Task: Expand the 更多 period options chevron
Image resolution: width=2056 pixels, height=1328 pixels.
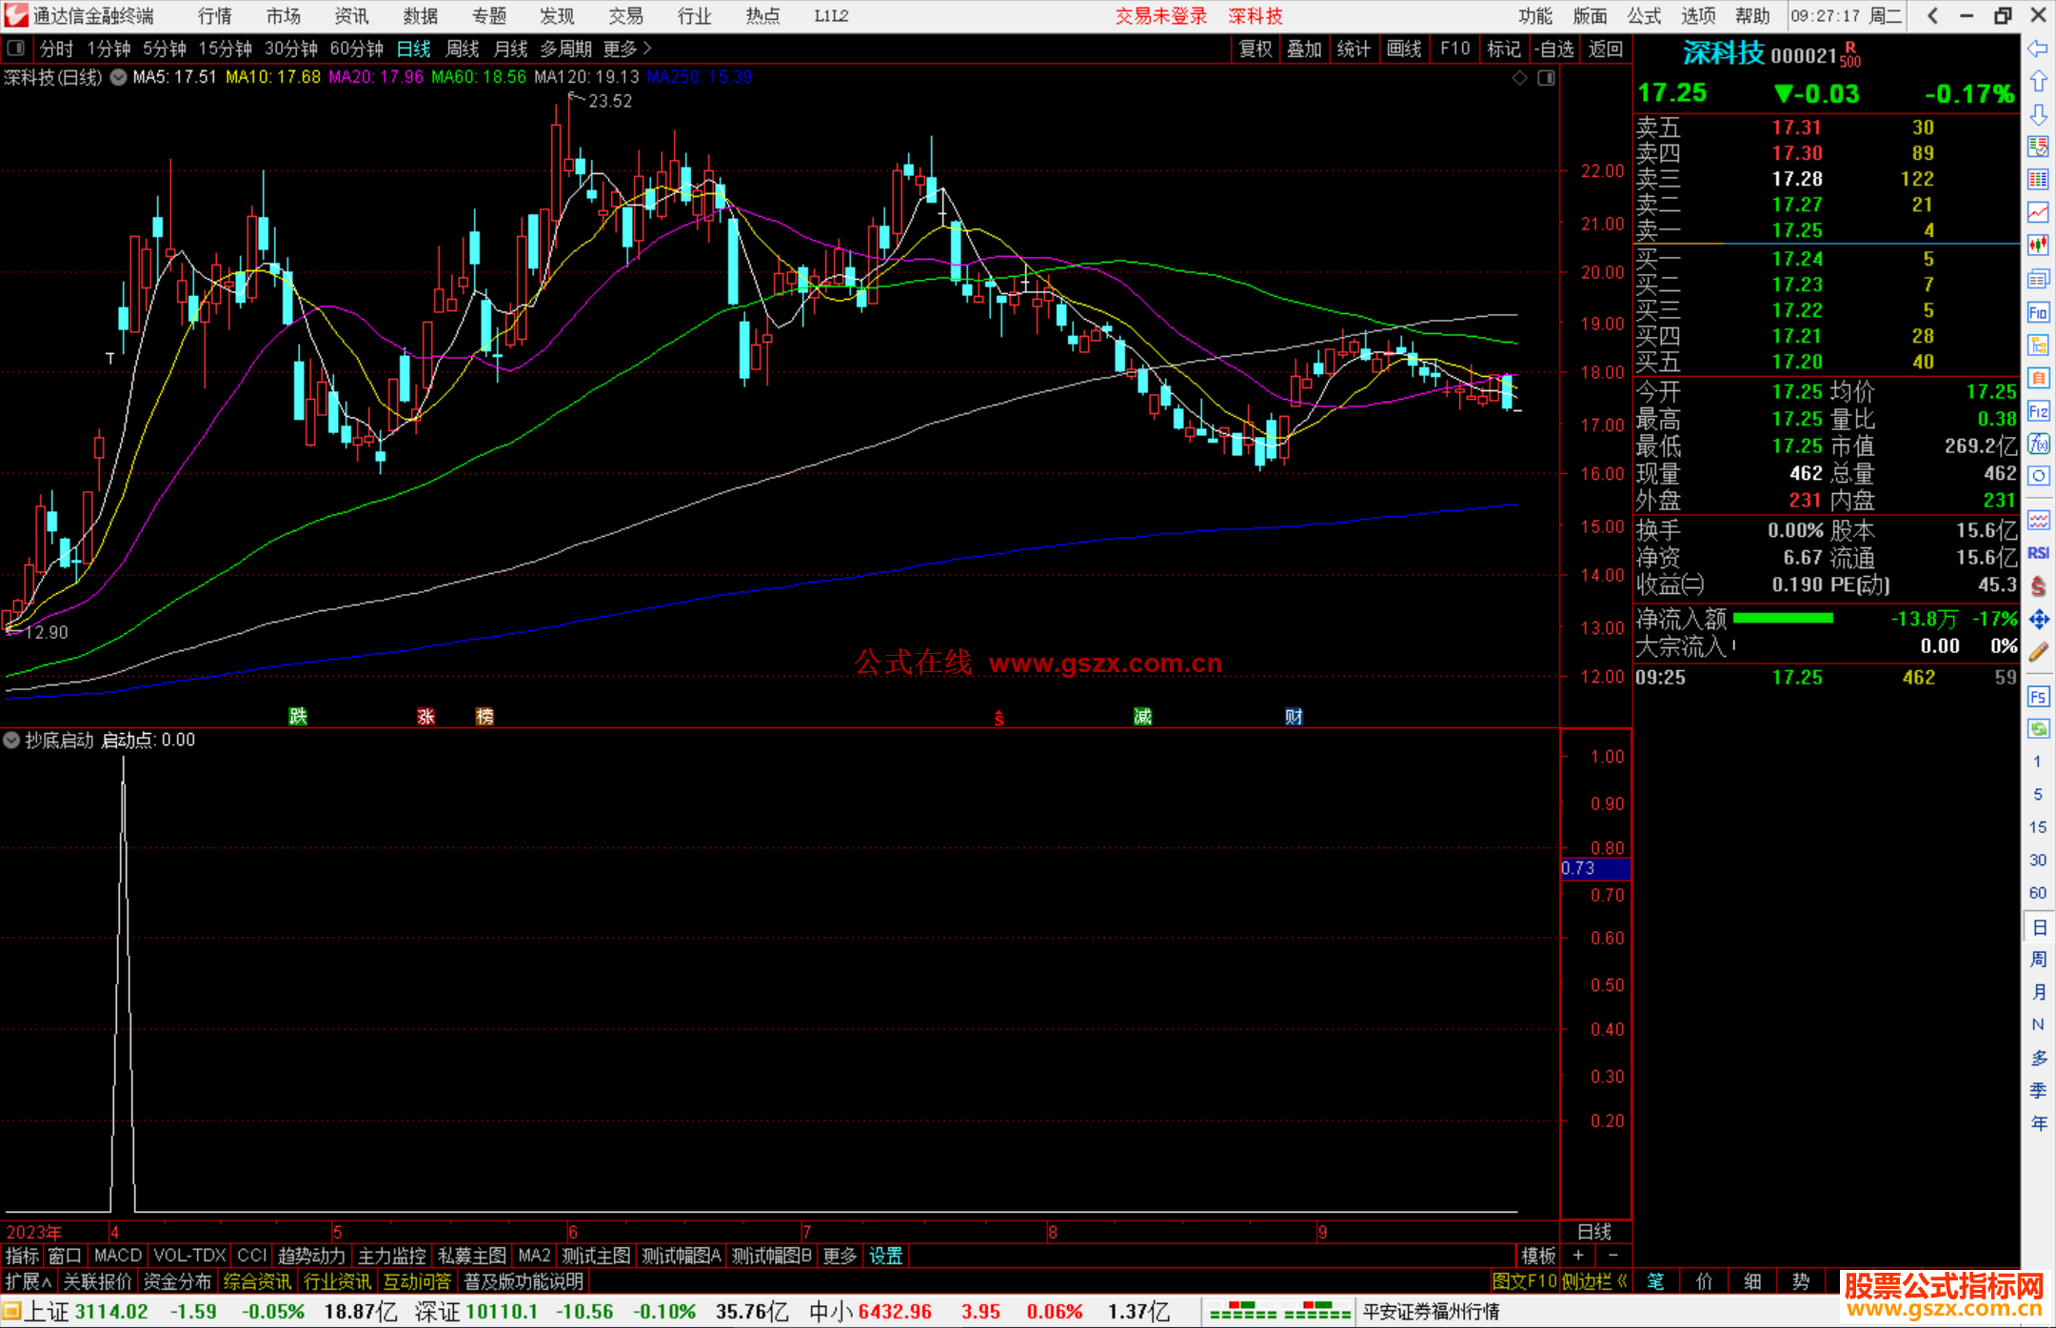Action: (x=647, y=49)
